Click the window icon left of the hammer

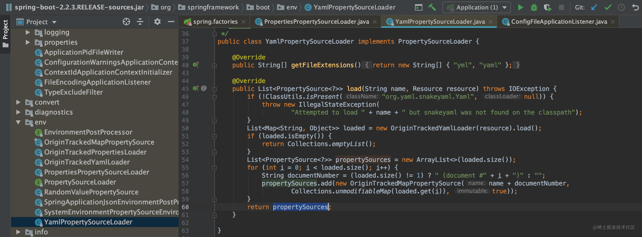pos(418,7)
